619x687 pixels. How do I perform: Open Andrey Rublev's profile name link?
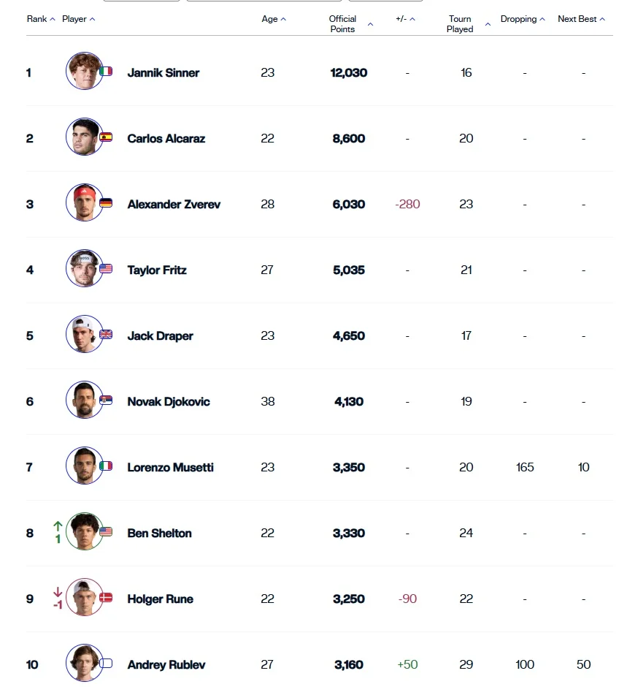(x=166, y=664)
